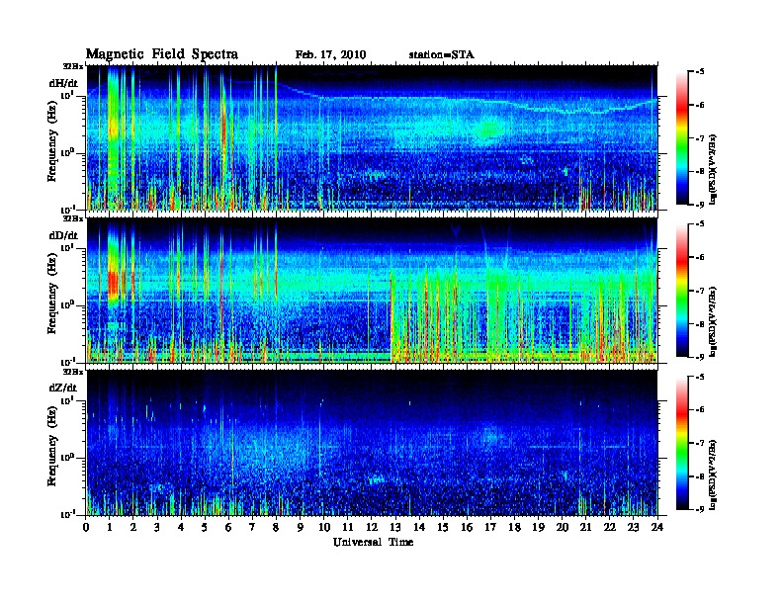Click the PSD units label beside dH/dt color bar

[x=713, y=169]
